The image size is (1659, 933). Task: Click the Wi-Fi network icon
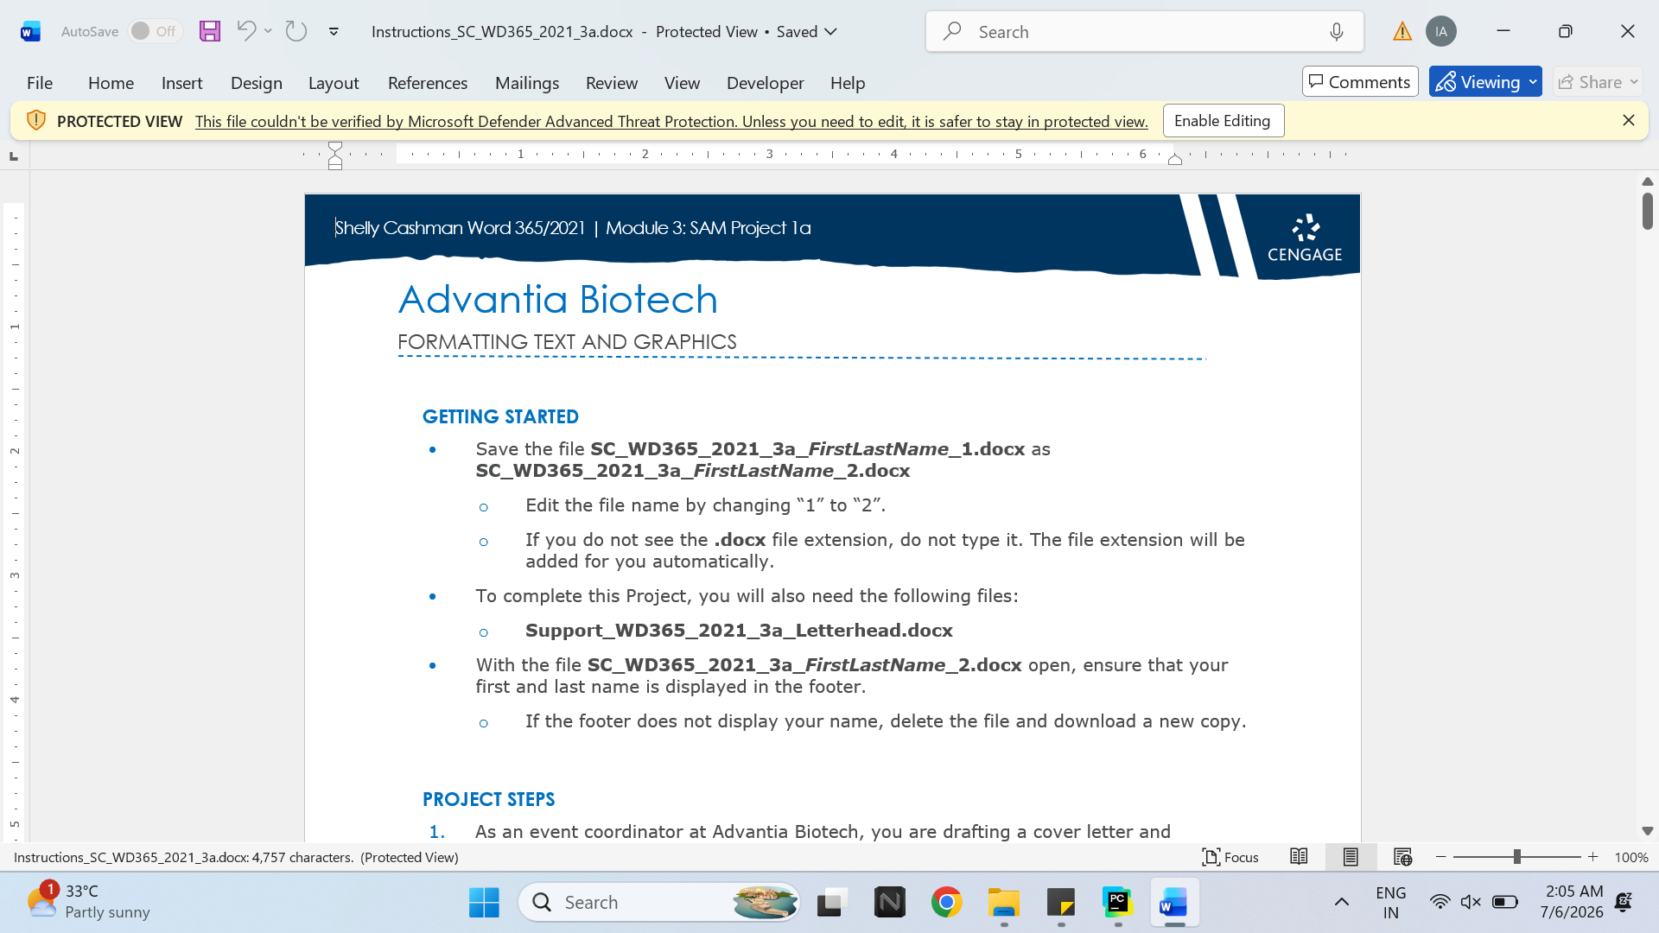pos(1440,902)
